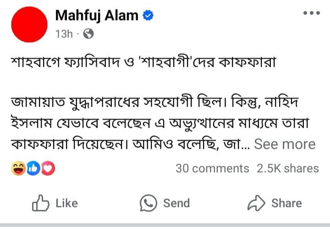
Task: View the 30 comments
Action: click(x=212, y=168)
